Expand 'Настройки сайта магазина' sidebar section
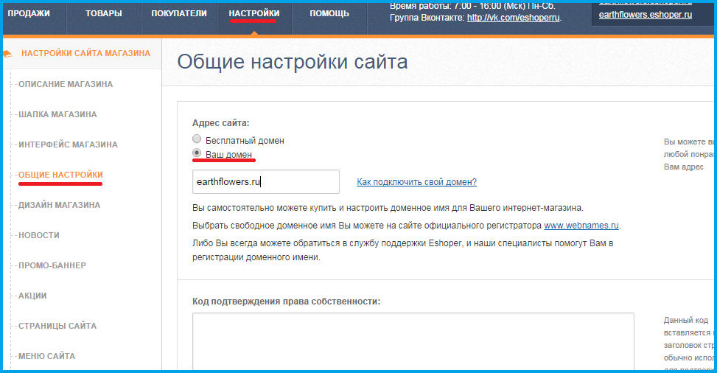The height and width of the screenshot is (373, 717). 85,53
